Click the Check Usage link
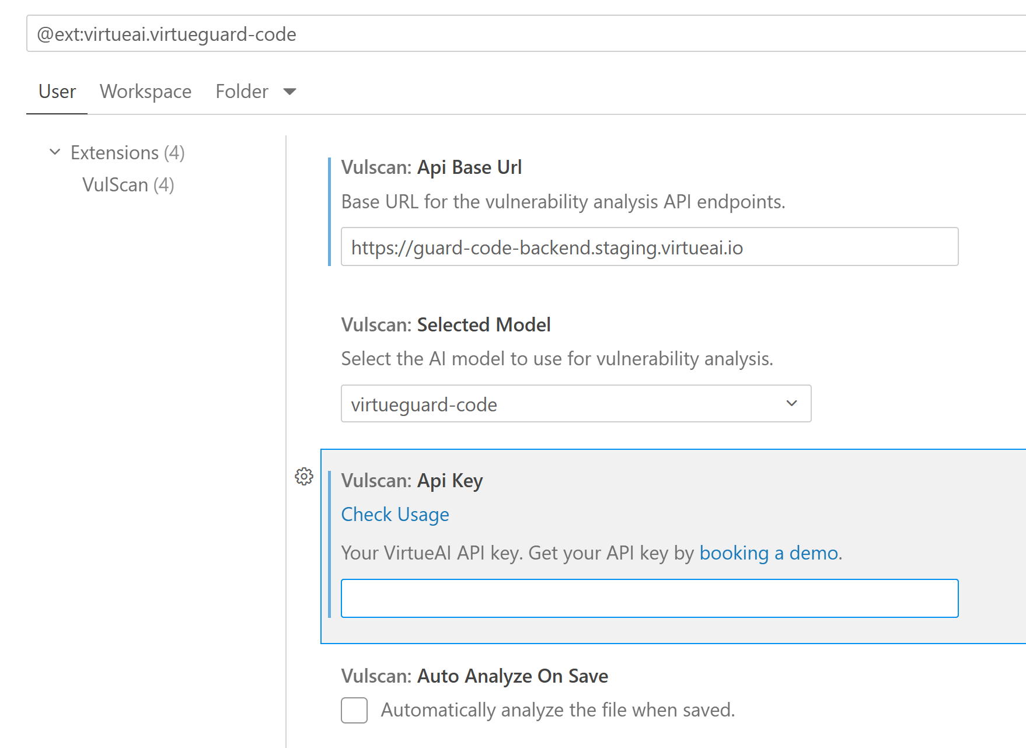Viewport: 1026px width, 748px height. click(x=395, y=515)
